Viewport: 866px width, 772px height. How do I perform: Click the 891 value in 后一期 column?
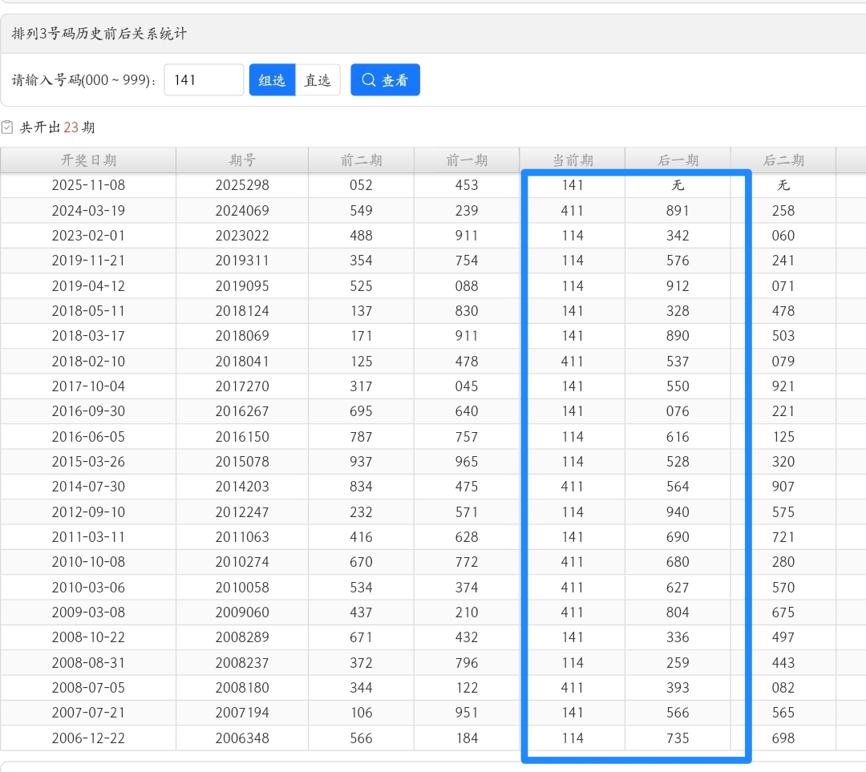pos(678,211)
